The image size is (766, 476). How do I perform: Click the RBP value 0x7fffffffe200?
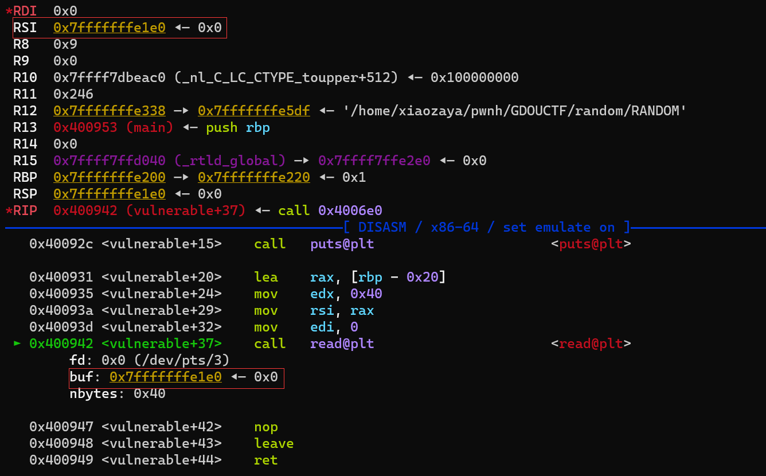pyautogui.click(x=110, y=177)
